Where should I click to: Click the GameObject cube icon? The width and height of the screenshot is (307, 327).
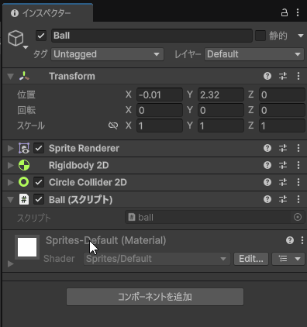[16, 38]
